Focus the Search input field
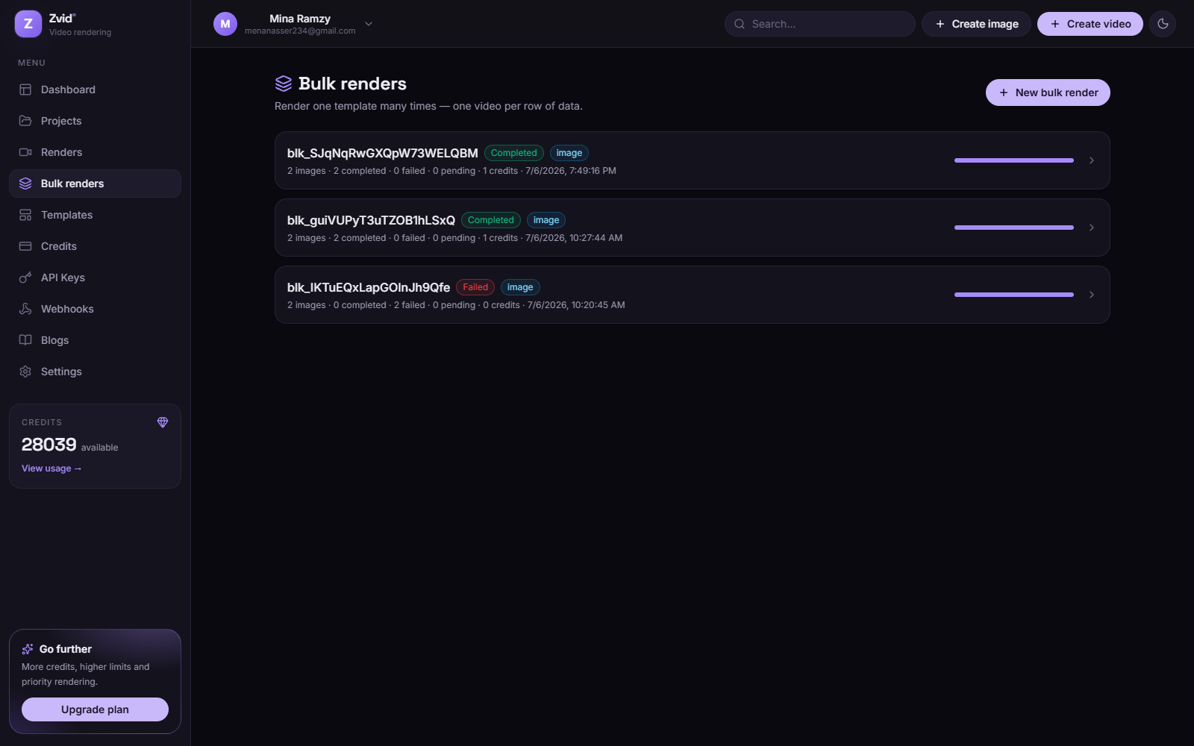 click(819, 24)
